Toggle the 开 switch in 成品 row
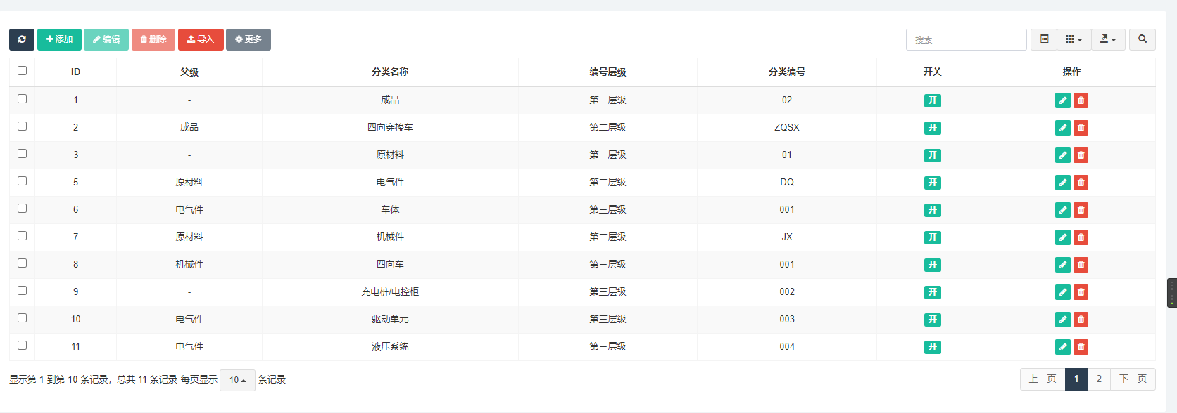 (x=932, y=100)
